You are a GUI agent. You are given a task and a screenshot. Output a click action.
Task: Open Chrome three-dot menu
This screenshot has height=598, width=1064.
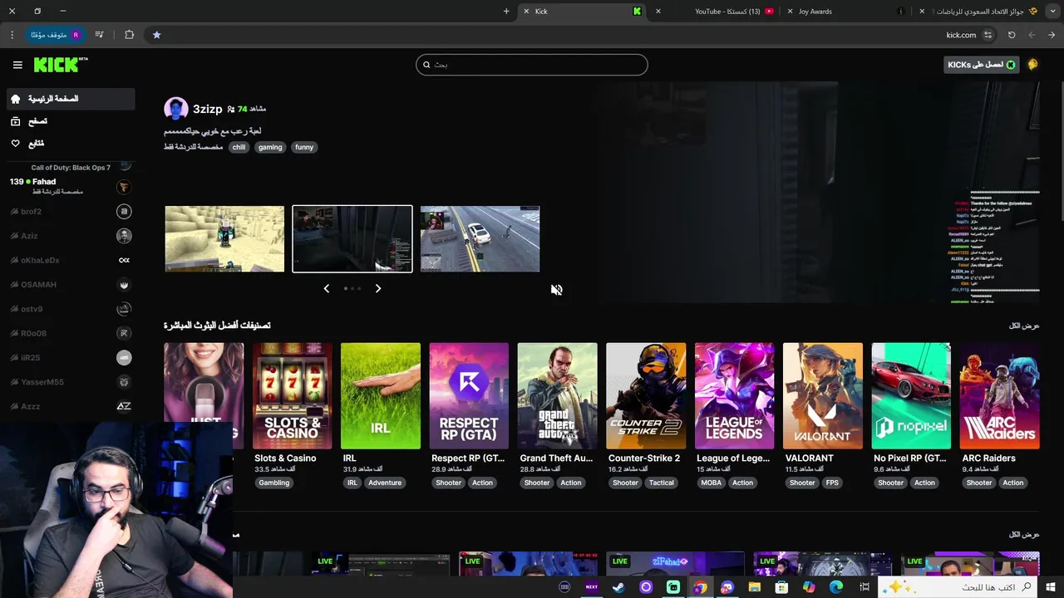coord(12,35)
